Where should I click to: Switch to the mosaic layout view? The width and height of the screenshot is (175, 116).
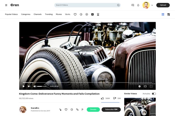(169, 14)
